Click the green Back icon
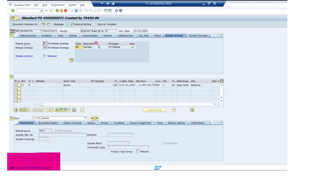Viewport: 330px width, 181px height. [57, 10]
